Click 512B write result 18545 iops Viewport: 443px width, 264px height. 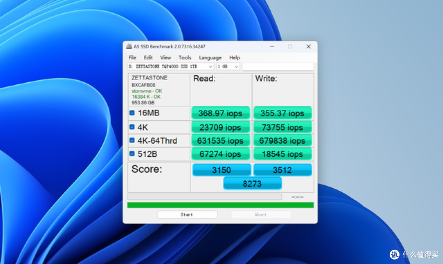283,154
